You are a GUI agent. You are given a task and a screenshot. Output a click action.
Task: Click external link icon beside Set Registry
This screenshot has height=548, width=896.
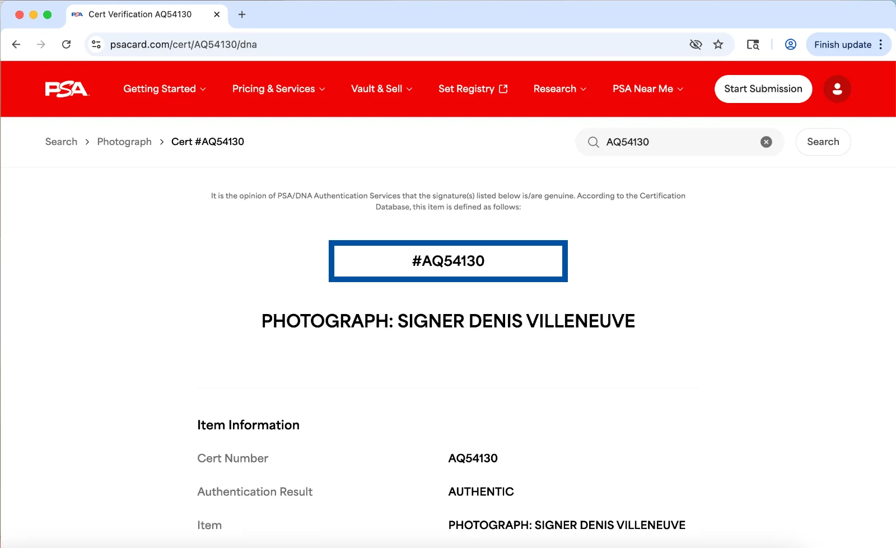(503, 89)
